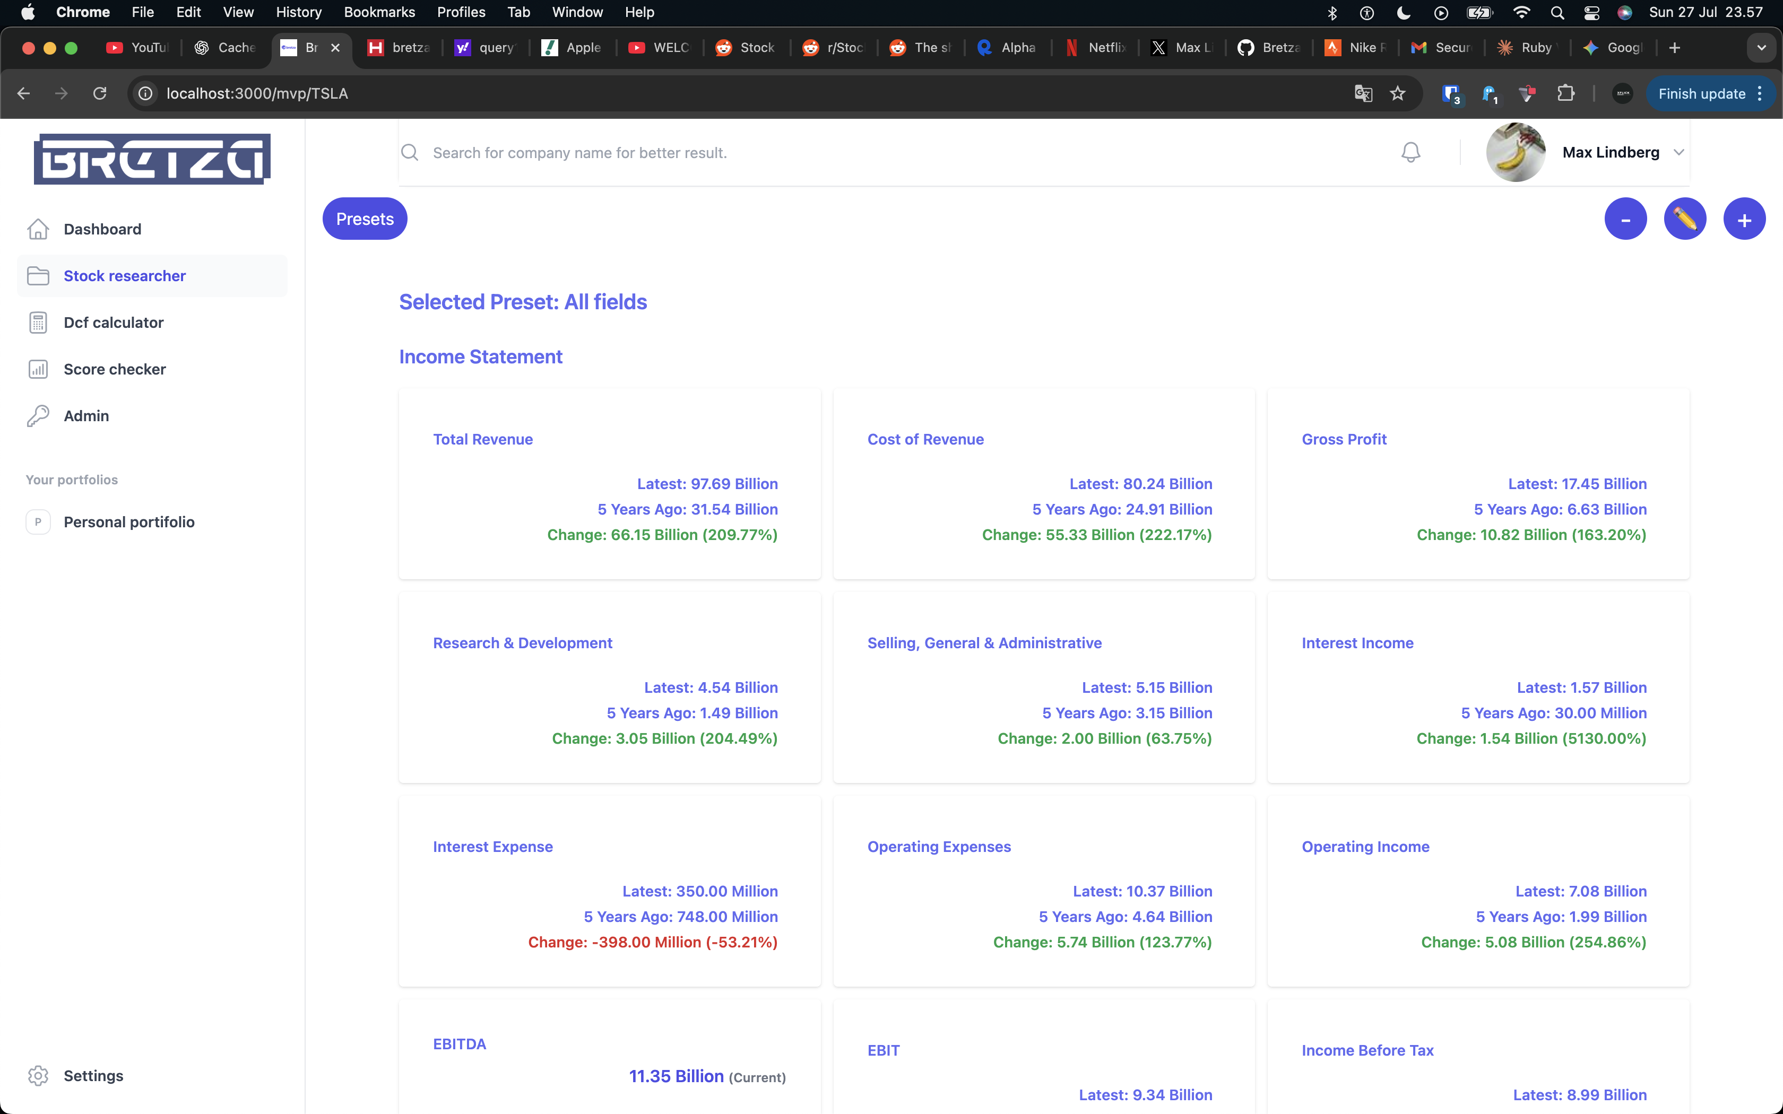1783x1114 pixels.
Task: Switch to the YouTube tab
Action: tap(139, 48)
